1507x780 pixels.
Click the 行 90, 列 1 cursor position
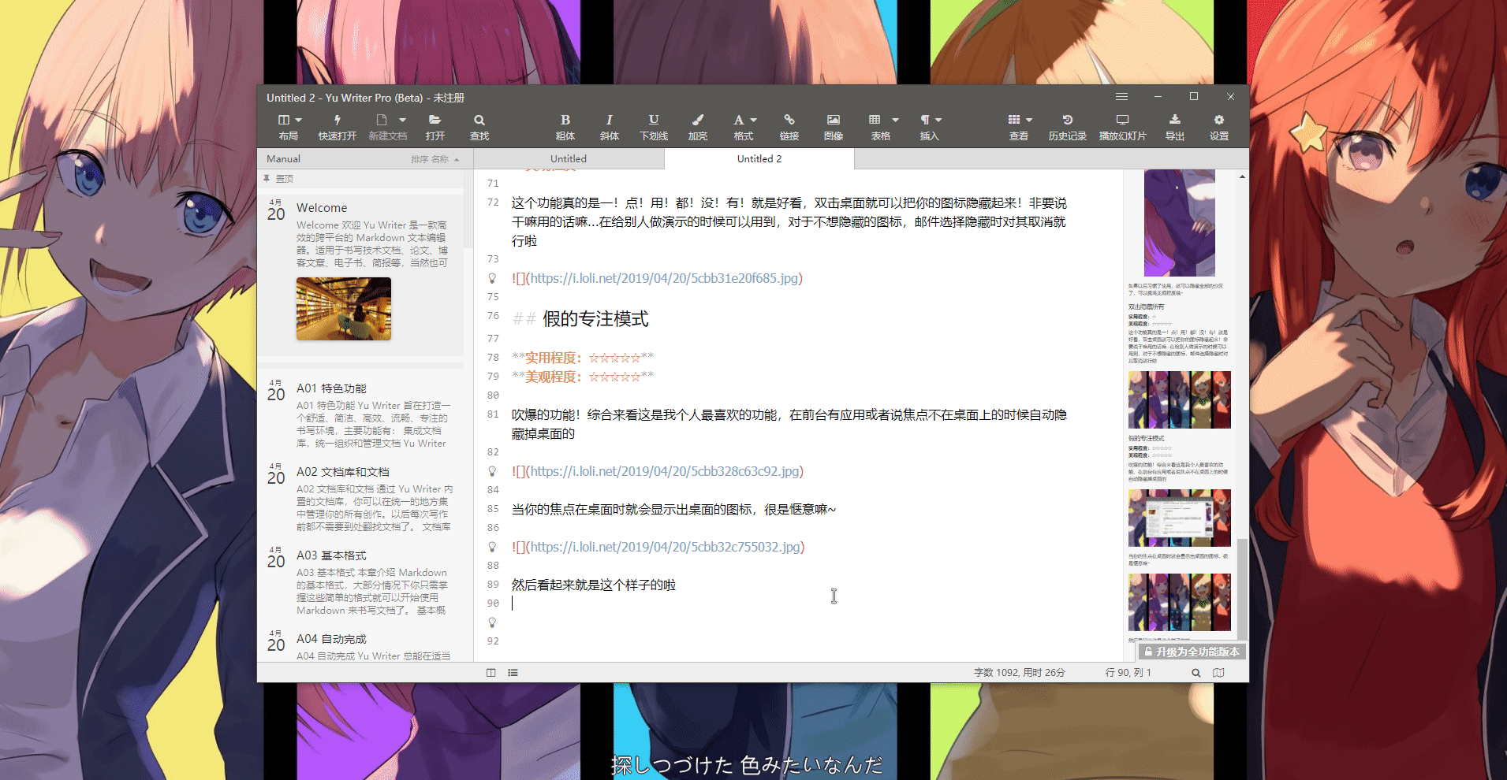pyautogui.click(x=1128, y=673)
